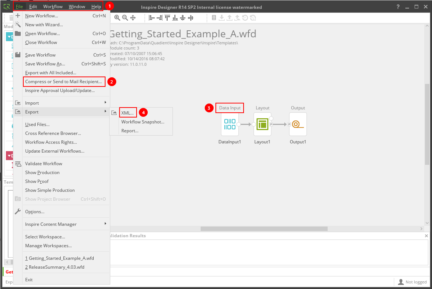Select Show Simple Production
The height and width of the screenshot is (289, 432).
pos(62,190)
